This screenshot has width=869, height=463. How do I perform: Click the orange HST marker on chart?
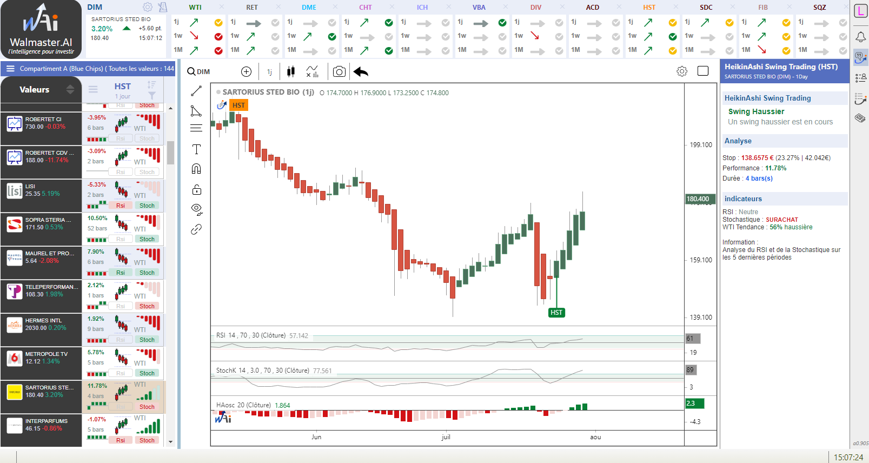[x=238, y=105]
